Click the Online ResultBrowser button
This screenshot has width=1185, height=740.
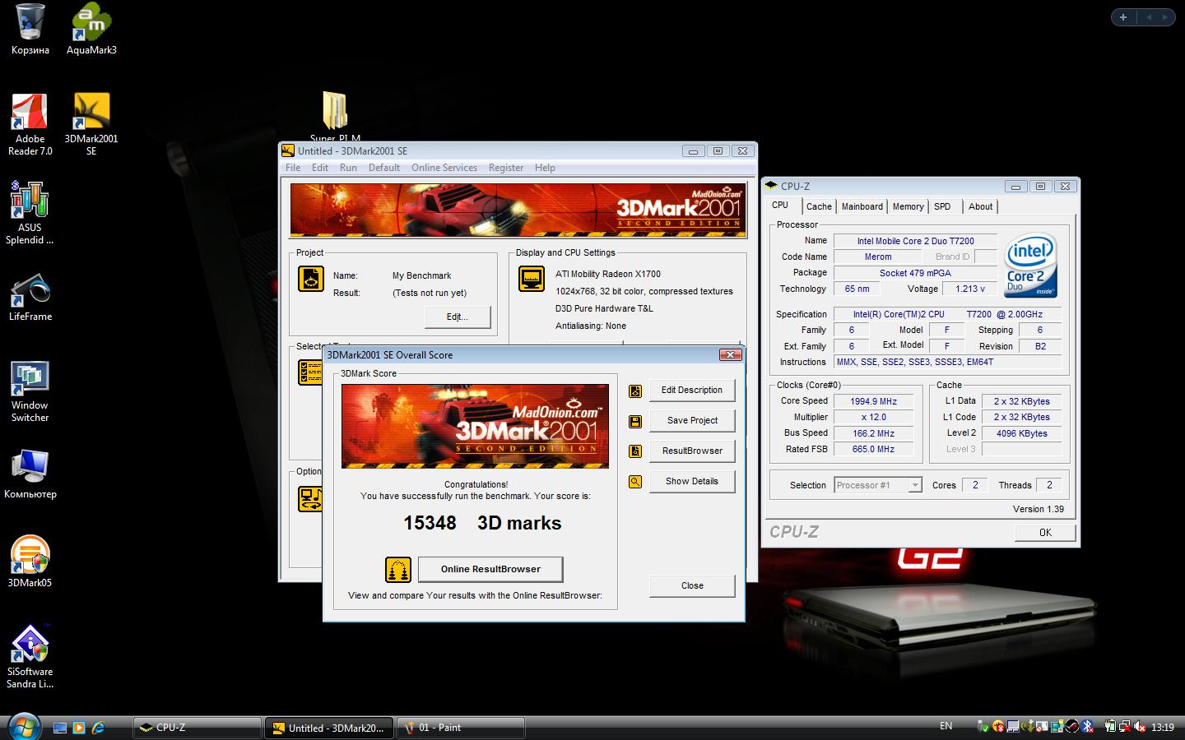coord(490,569)
